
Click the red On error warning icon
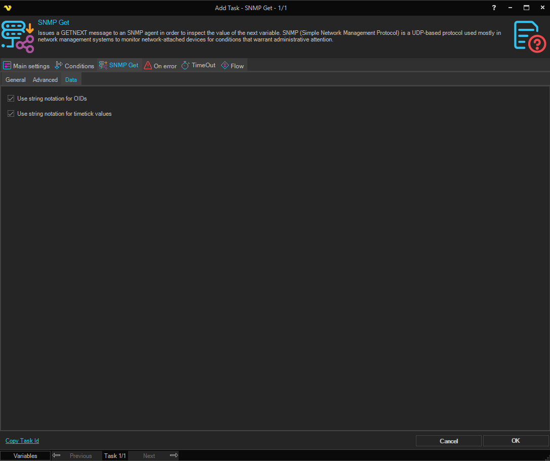(x=148, y=65)
